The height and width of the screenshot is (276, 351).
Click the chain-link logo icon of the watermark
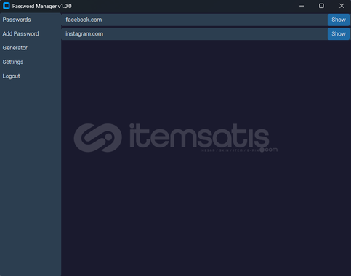tap(98, 138)
